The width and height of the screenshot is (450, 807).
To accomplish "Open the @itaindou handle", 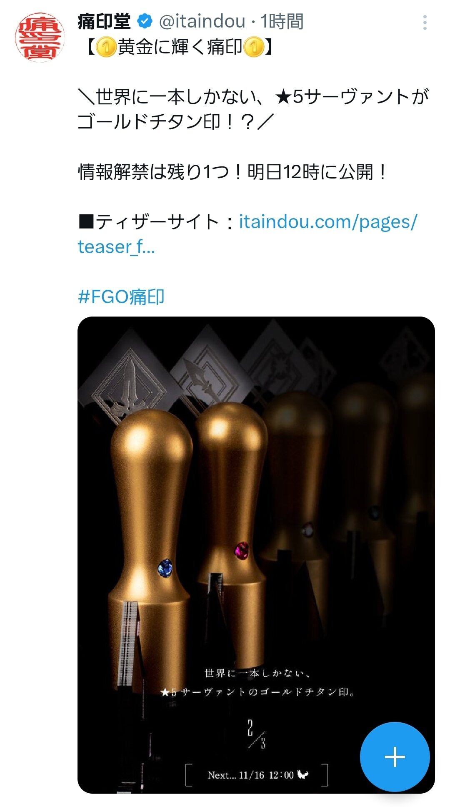I will 202,21.
